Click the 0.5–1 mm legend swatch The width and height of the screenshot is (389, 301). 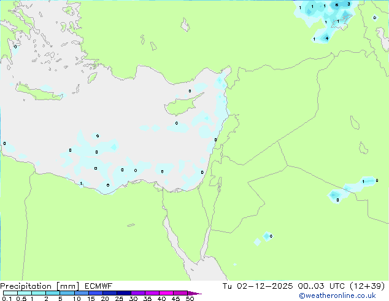coord(25,293)
